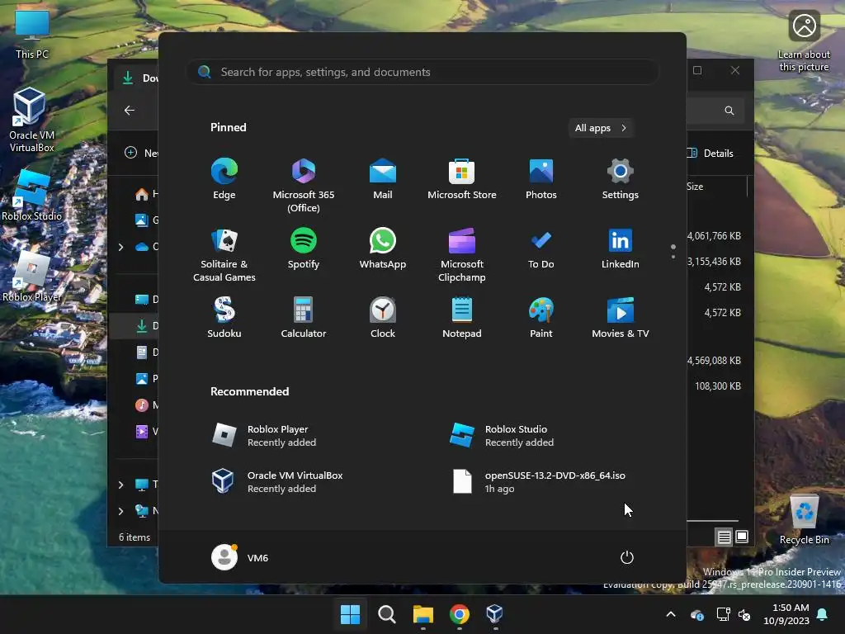Open Calculator
Screen dimensions: 845x634
(x=304, y=318)
